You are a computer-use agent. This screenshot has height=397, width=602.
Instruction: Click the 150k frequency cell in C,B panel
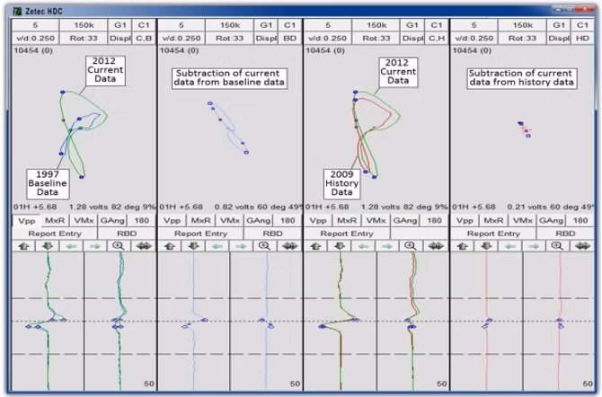[84, 25]
